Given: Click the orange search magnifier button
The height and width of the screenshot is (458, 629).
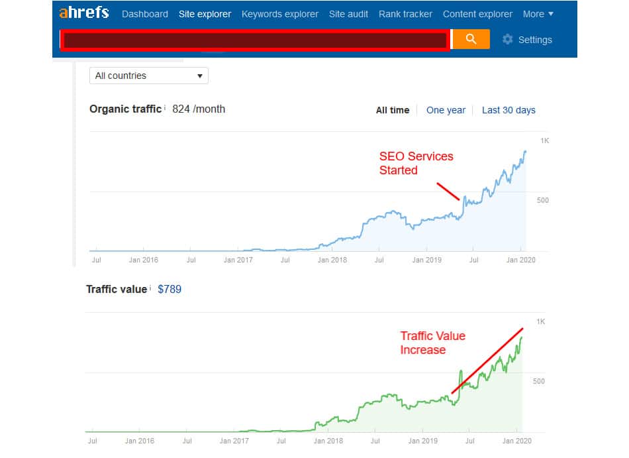Looking at the screenshot, I should click(471, 39).
